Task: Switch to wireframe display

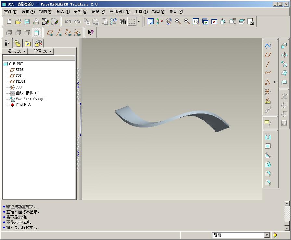Action: point(9,33)
